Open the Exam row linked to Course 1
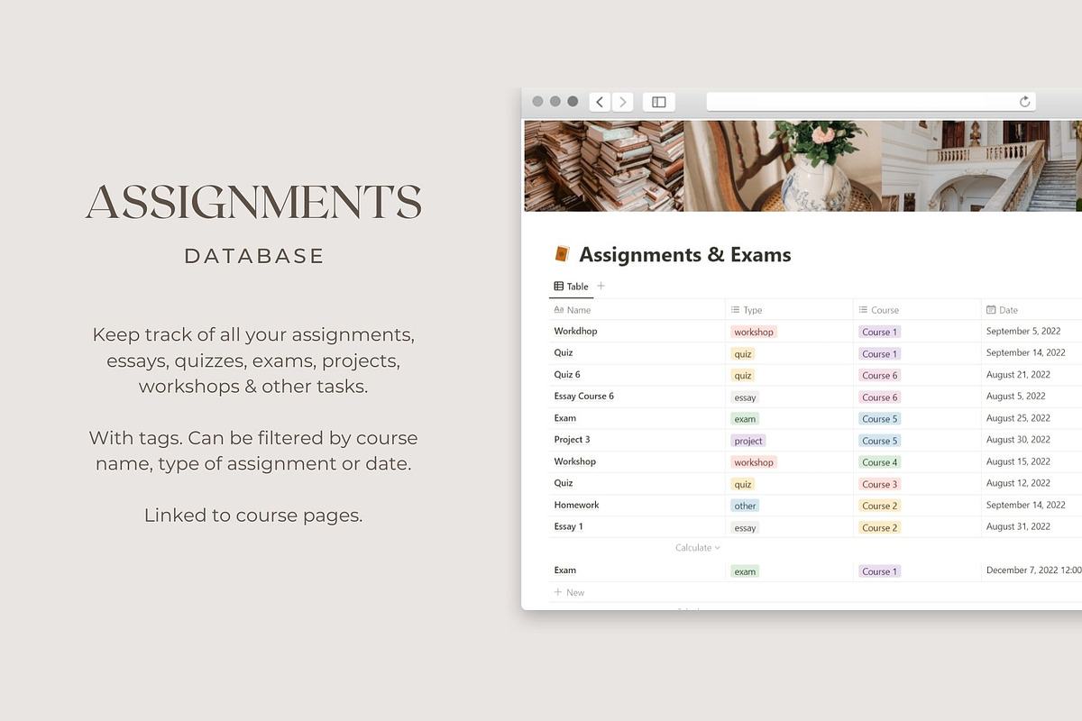The height and width of the screenshot is (721, 1082). pyautogui.click(x=564, y=570)
